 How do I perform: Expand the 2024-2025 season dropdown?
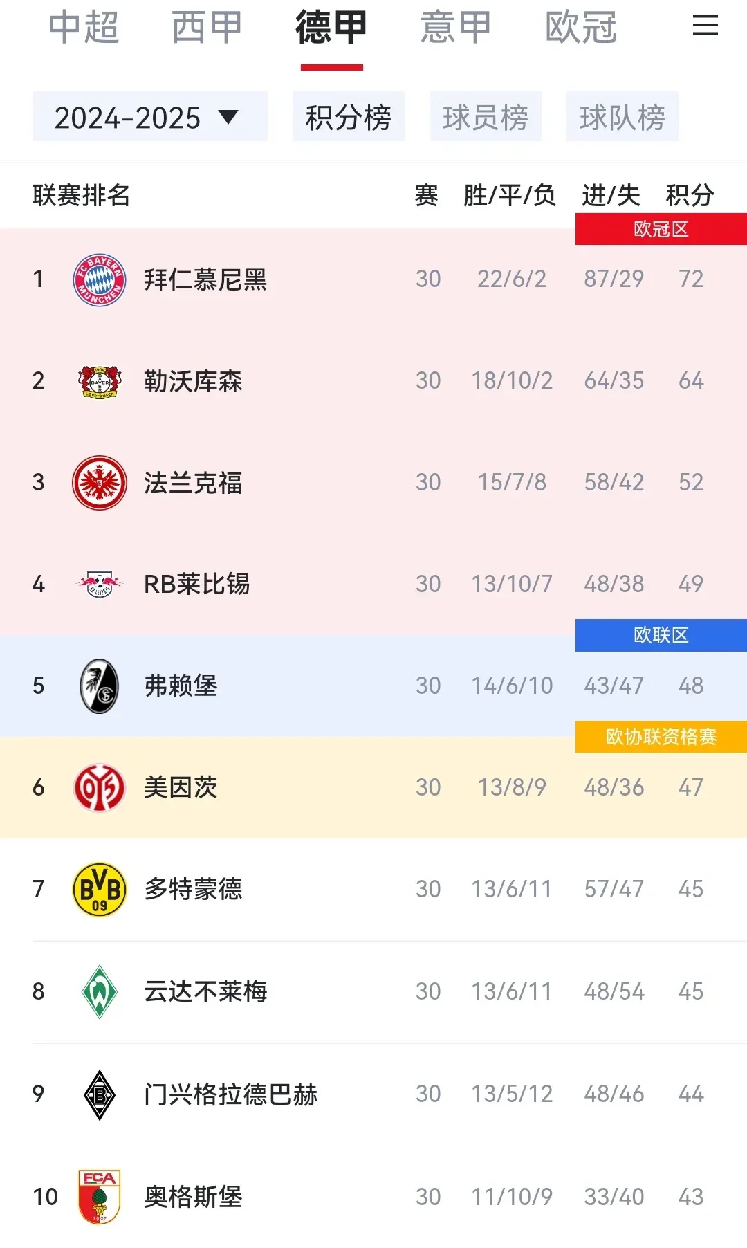(149, 117)
